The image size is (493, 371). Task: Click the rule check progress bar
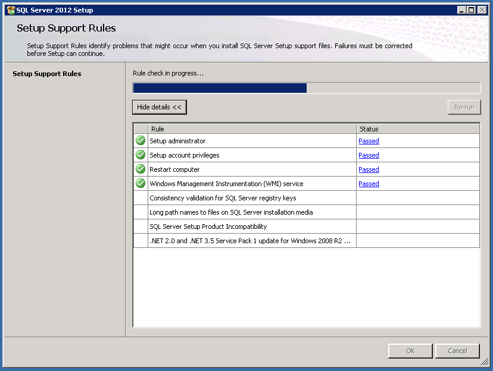307,88
